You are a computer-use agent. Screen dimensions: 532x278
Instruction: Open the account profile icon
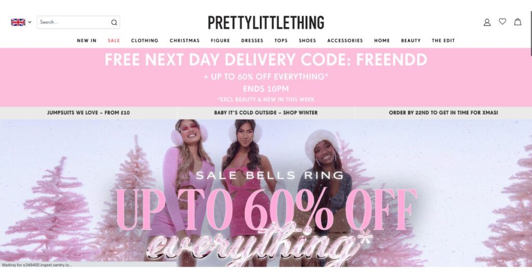(x=487, y=22)
